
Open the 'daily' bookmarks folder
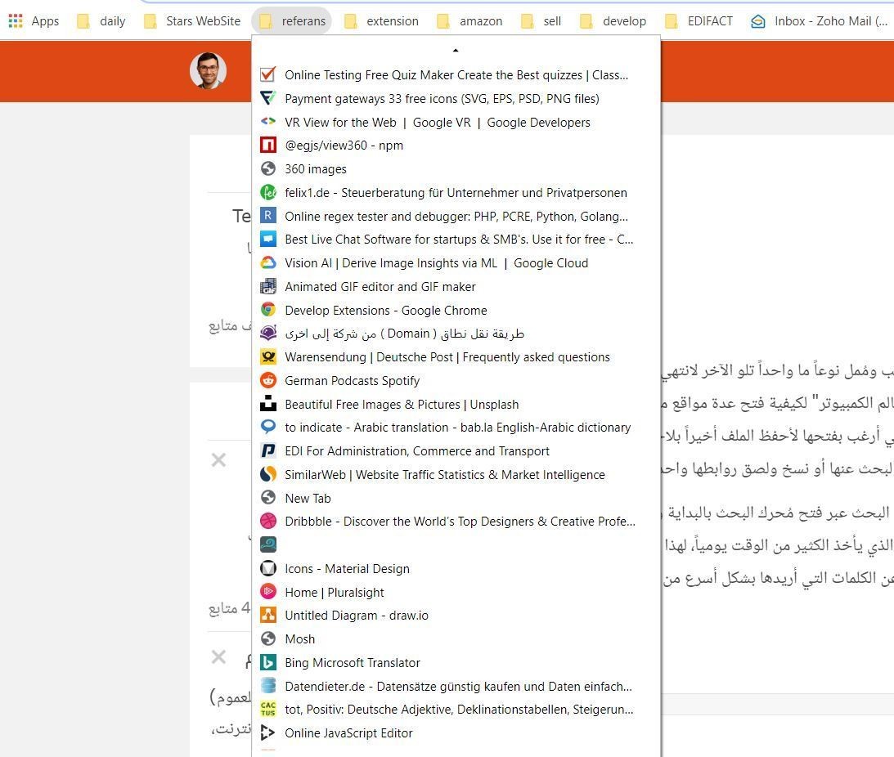(101, 21)
